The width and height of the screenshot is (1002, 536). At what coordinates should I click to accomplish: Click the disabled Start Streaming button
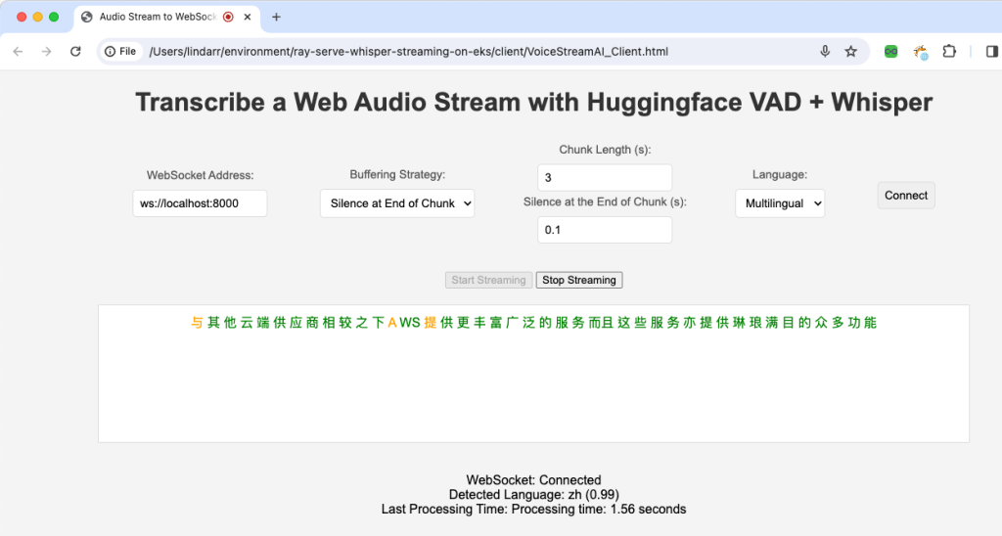point(489,280)
